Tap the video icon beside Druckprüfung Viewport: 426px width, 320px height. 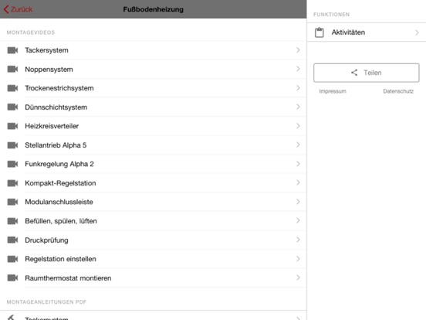click(x=12, y=240)
